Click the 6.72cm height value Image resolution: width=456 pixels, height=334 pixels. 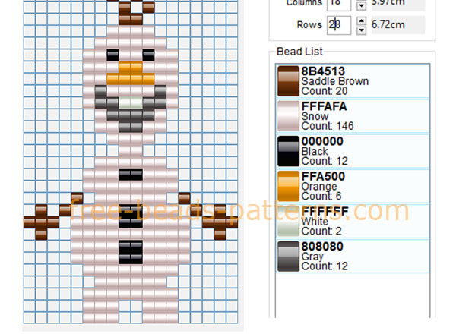point(388,25)
